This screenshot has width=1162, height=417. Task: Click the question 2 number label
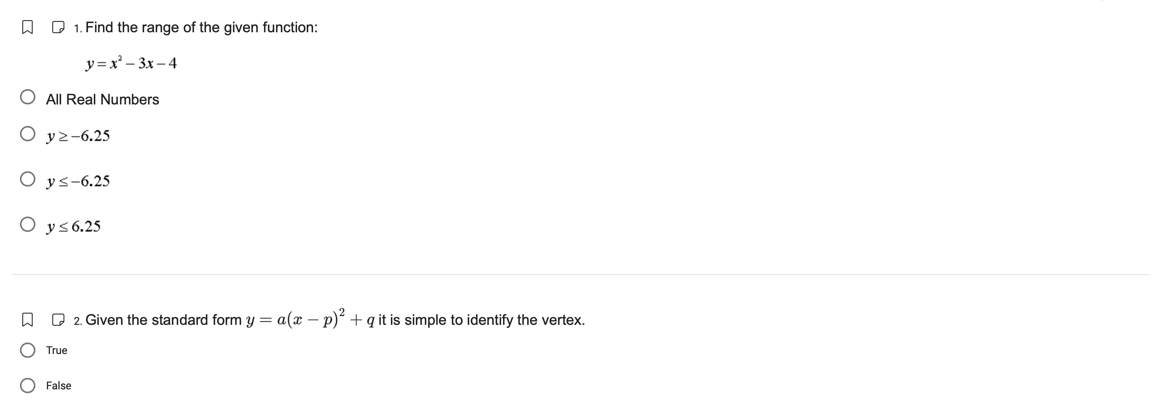coord(78,320)
